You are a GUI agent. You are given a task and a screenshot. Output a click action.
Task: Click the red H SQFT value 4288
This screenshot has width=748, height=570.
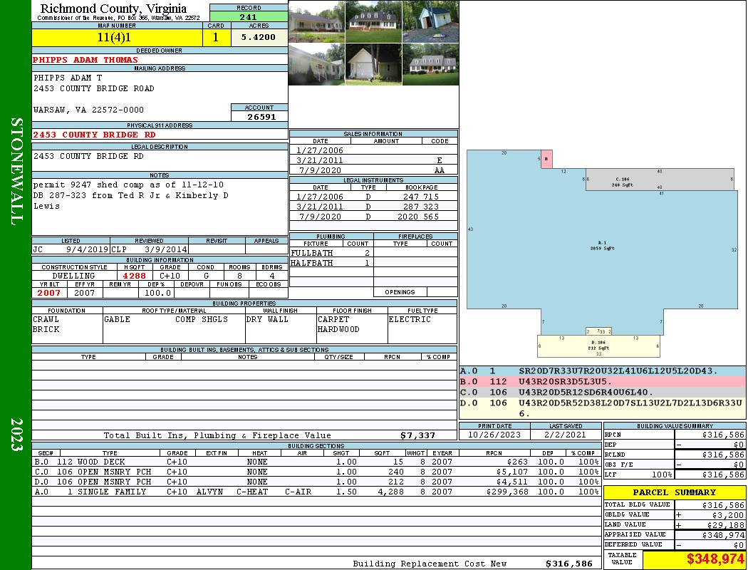click(x=134, y=276)
